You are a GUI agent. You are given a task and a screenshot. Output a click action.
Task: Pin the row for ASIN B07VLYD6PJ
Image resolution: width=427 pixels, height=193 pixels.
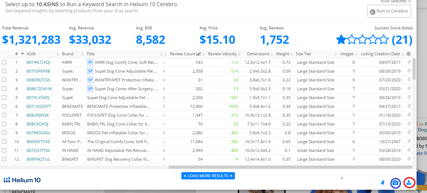click(x=409, y=97)
